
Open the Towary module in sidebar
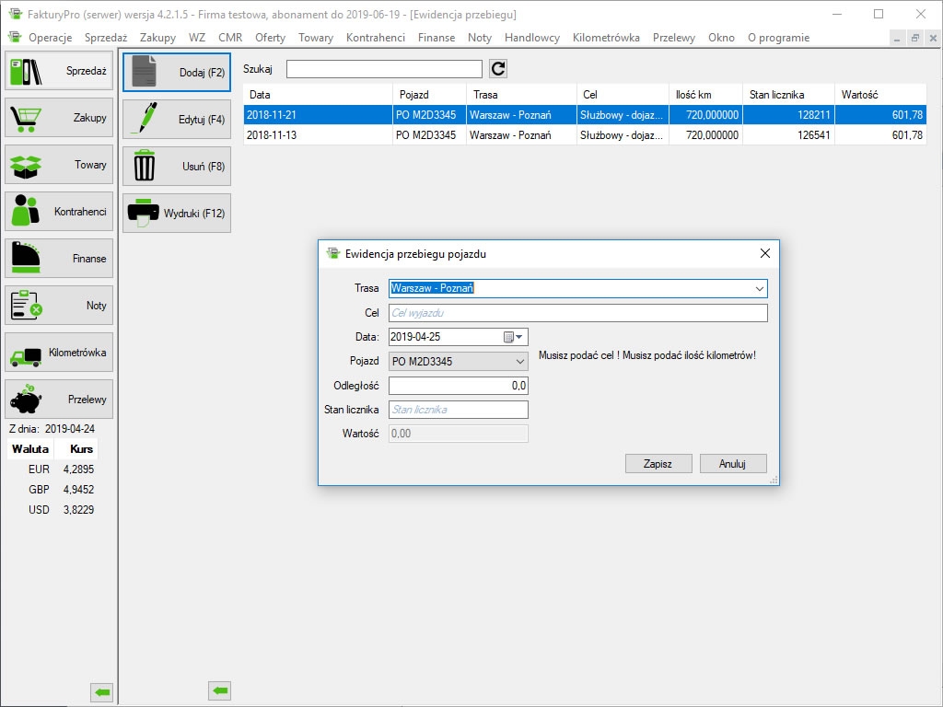pyautogui.click(x=59, y=165)
